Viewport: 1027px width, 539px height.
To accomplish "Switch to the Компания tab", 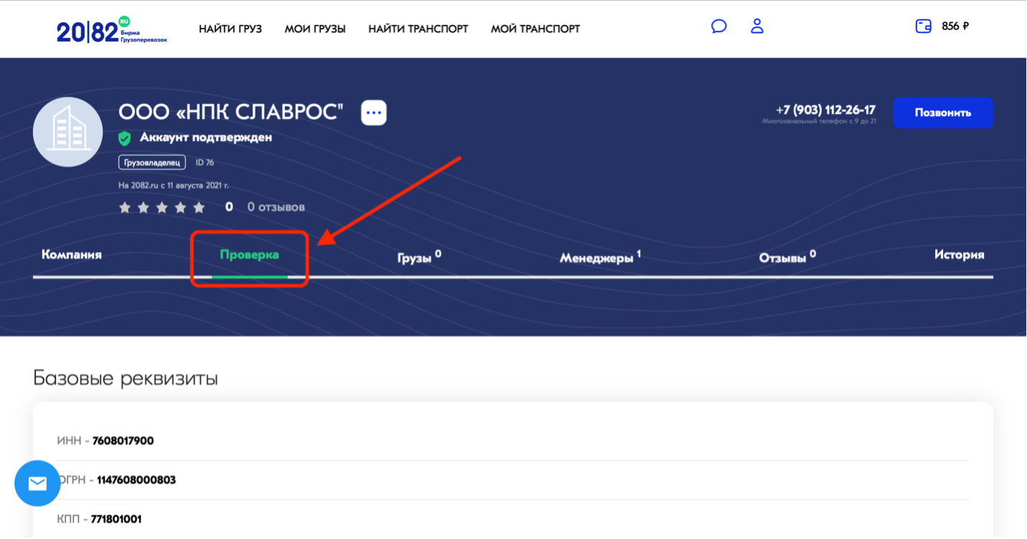I will click(72, 255).
